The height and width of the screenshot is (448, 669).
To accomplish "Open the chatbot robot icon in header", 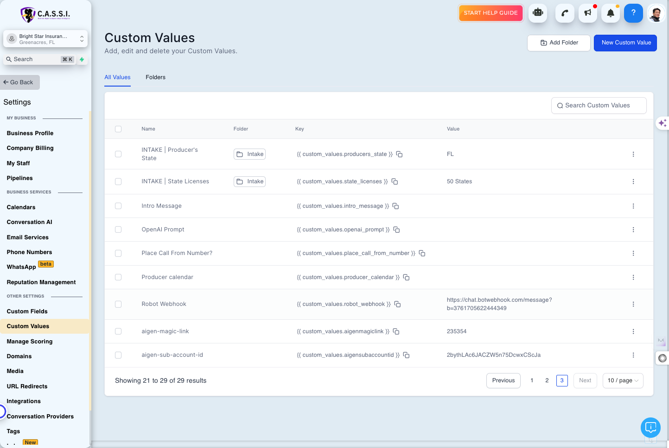I will point(538,13).
